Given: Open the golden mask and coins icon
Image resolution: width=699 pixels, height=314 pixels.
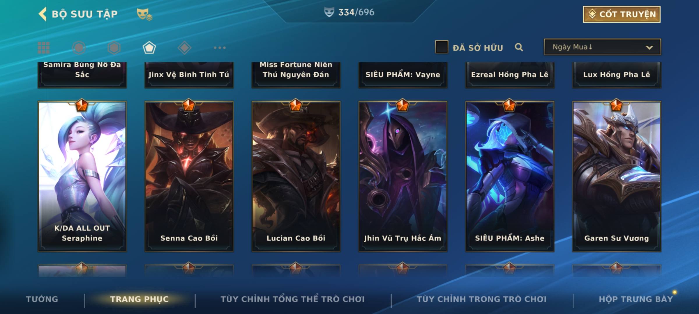Looking at the screenshot, I should click(144, 14).
